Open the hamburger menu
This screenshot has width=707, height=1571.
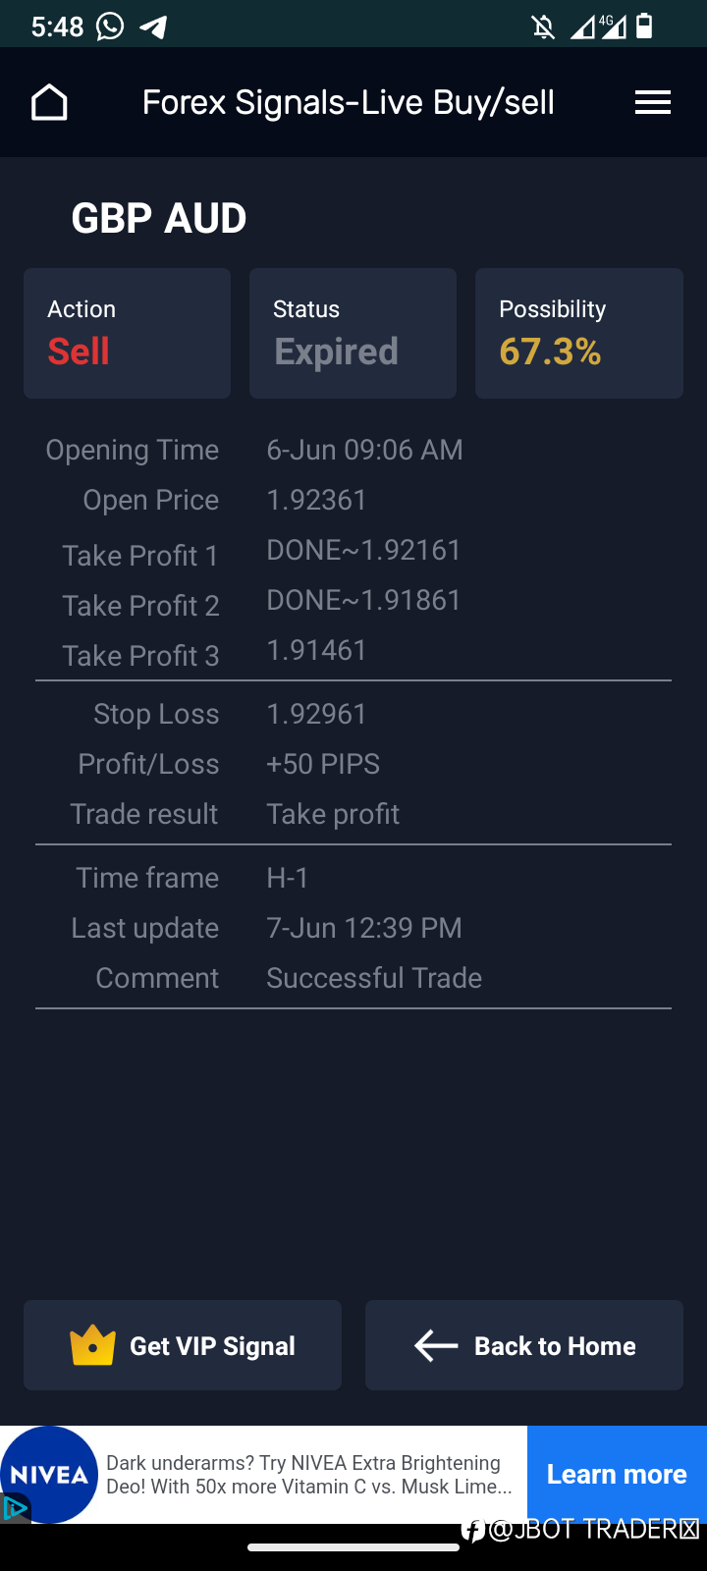coord(653,102)
